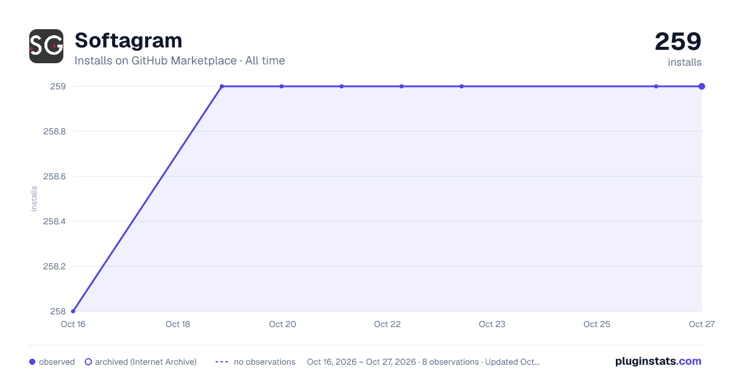Click the x-axis label Oct 20

tap(283, 324)
